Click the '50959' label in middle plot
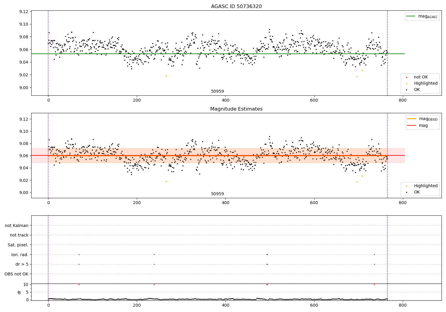 tap(217, 194)
